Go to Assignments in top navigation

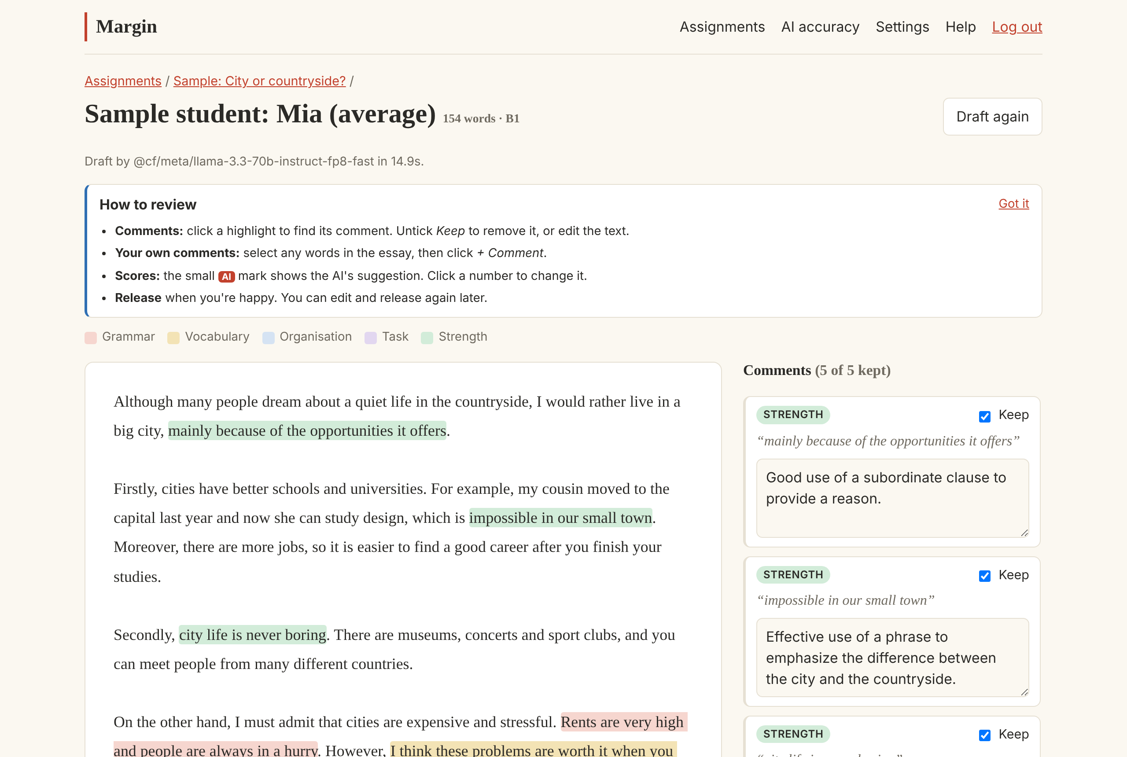(x=722, y=26)
